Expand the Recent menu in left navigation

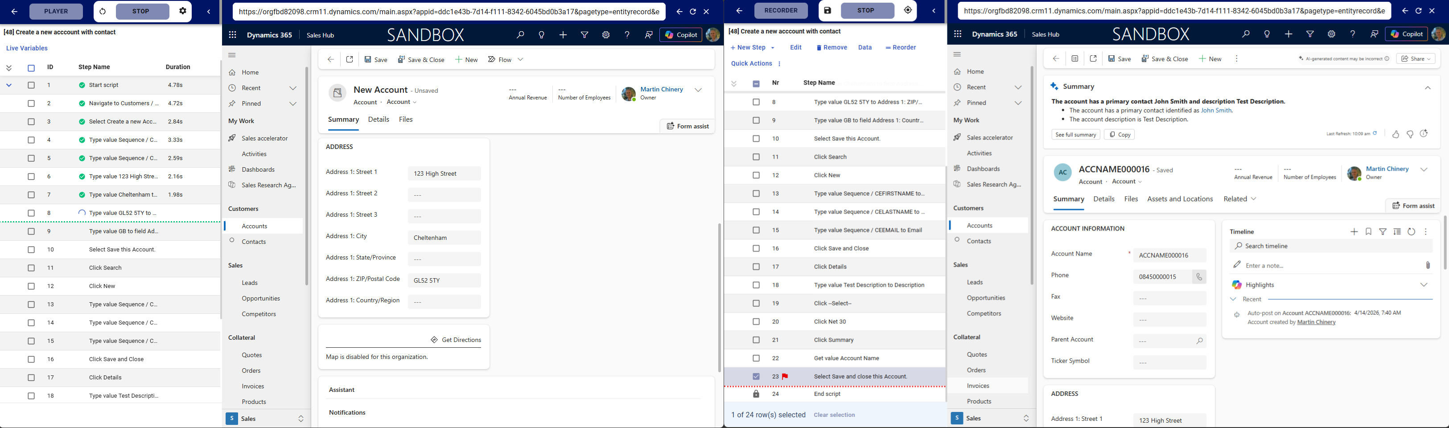tap(292, 88)
